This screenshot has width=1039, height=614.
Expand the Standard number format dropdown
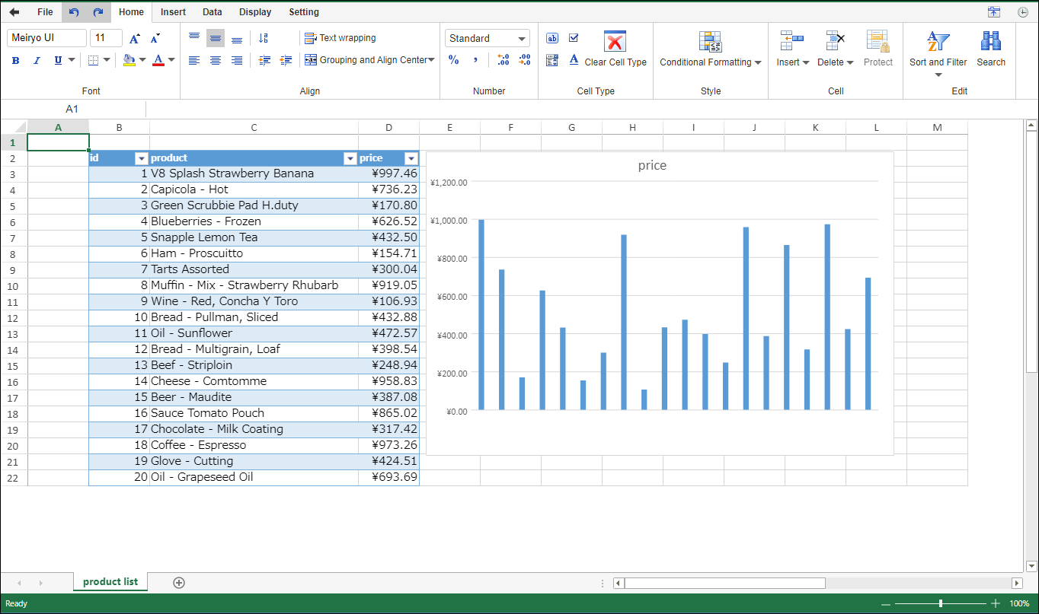coord(522,38)
